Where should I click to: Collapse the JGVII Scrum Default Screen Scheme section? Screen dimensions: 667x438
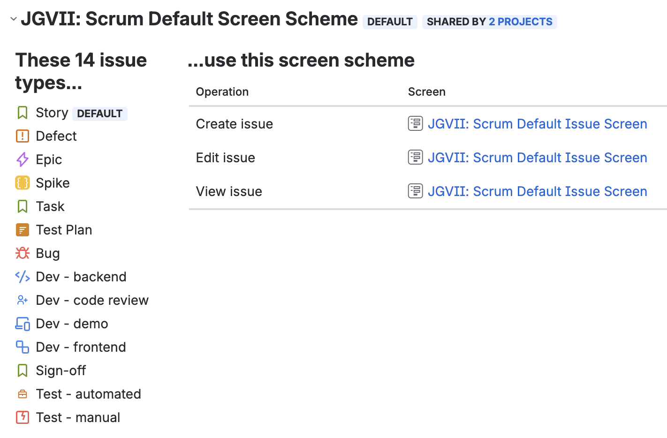(14, 19)
